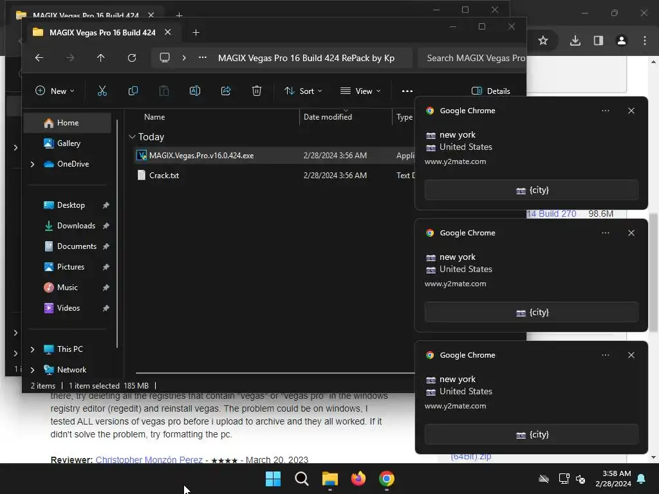Toggle the Details pane
659x494 pixels.
[x=491, y=91]
